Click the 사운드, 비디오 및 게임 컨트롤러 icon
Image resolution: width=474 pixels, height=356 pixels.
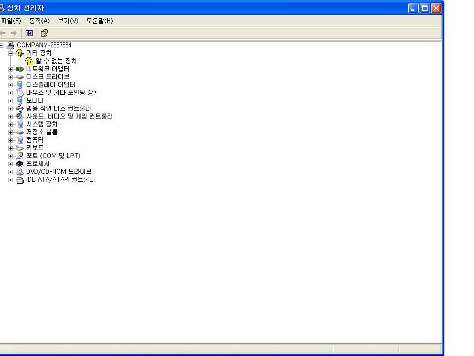pyautogui.click(x=20, y=117)
